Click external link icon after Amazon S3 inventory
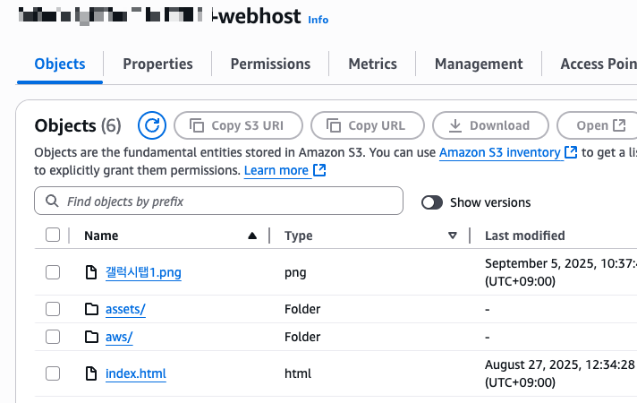The image size is (637, 403). tap(571, 152)
